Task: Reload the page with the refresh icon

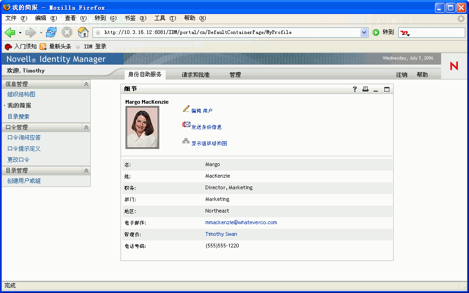Action: point(51,32)
